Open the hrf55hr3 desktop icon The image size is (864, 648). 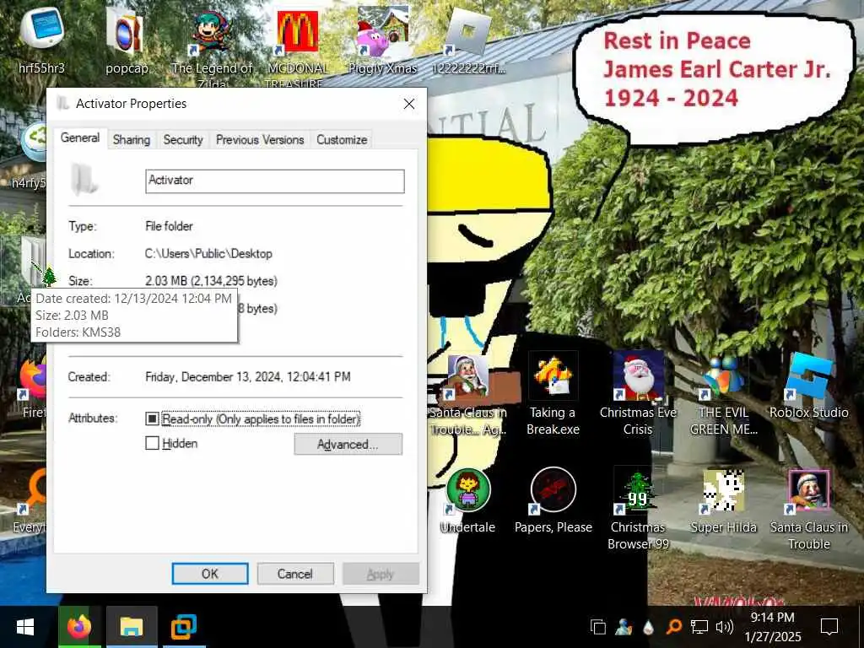pos(41,42)
